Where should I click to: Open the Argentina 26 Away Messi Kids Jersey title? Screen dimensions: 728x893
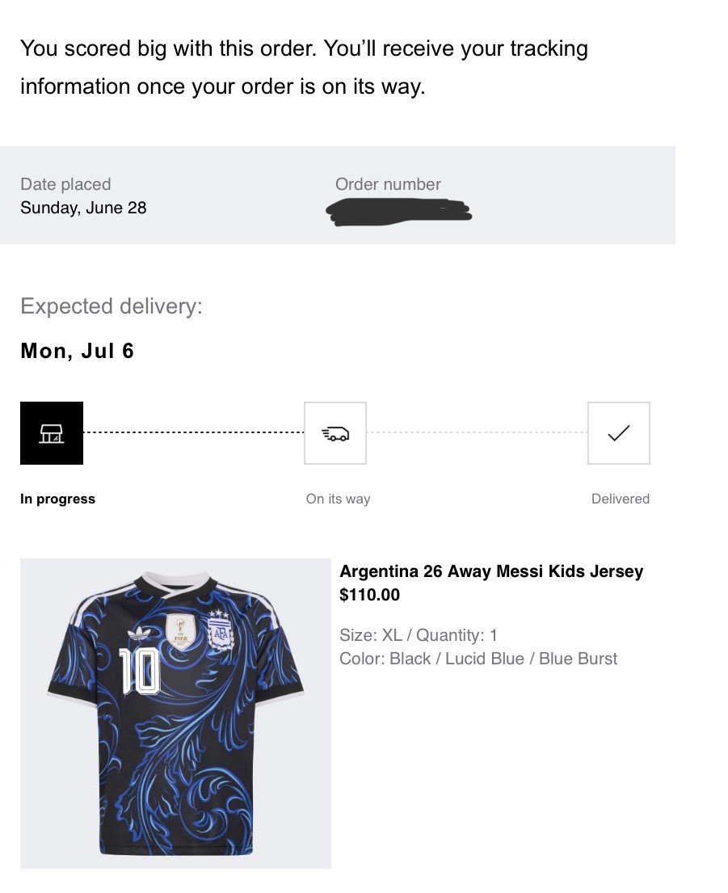(x=491, y=571)
